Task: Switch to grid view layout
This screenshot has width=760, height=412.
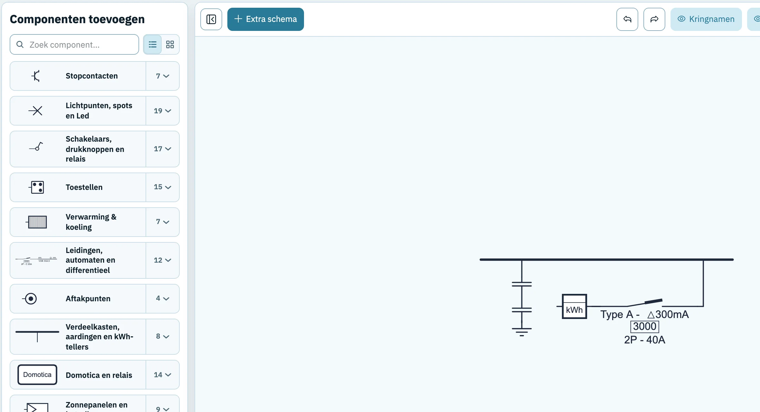Action: click(170, 44)
